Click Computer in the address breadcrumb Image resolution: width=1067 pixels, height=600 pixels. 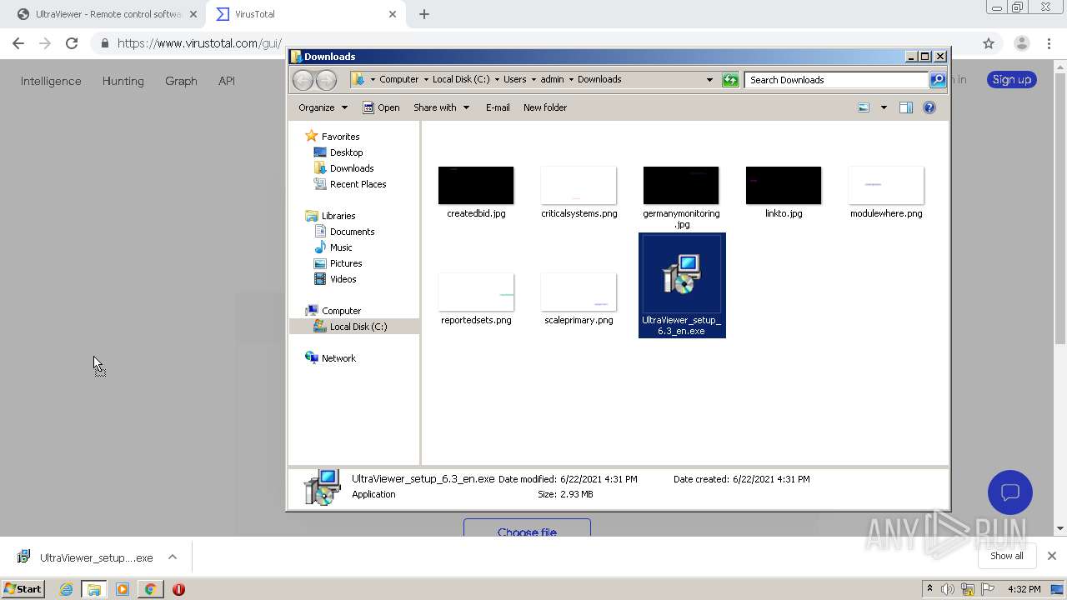tap(398, 80)
